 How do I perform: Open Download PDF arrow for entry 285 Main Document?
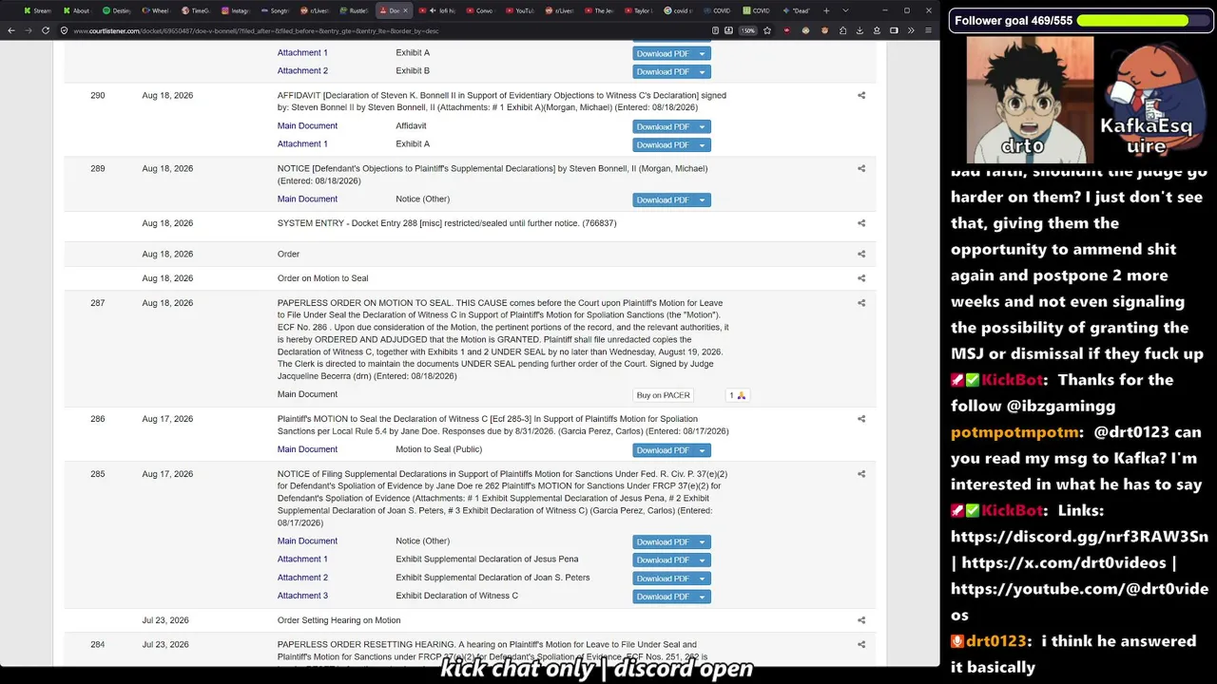pyautogui.click(x=703, y=542)
